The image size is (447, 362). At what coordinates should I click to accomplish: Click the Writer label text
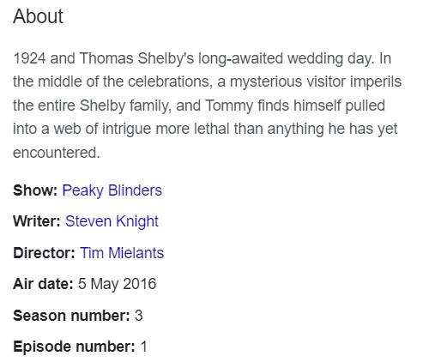point(37,221)
